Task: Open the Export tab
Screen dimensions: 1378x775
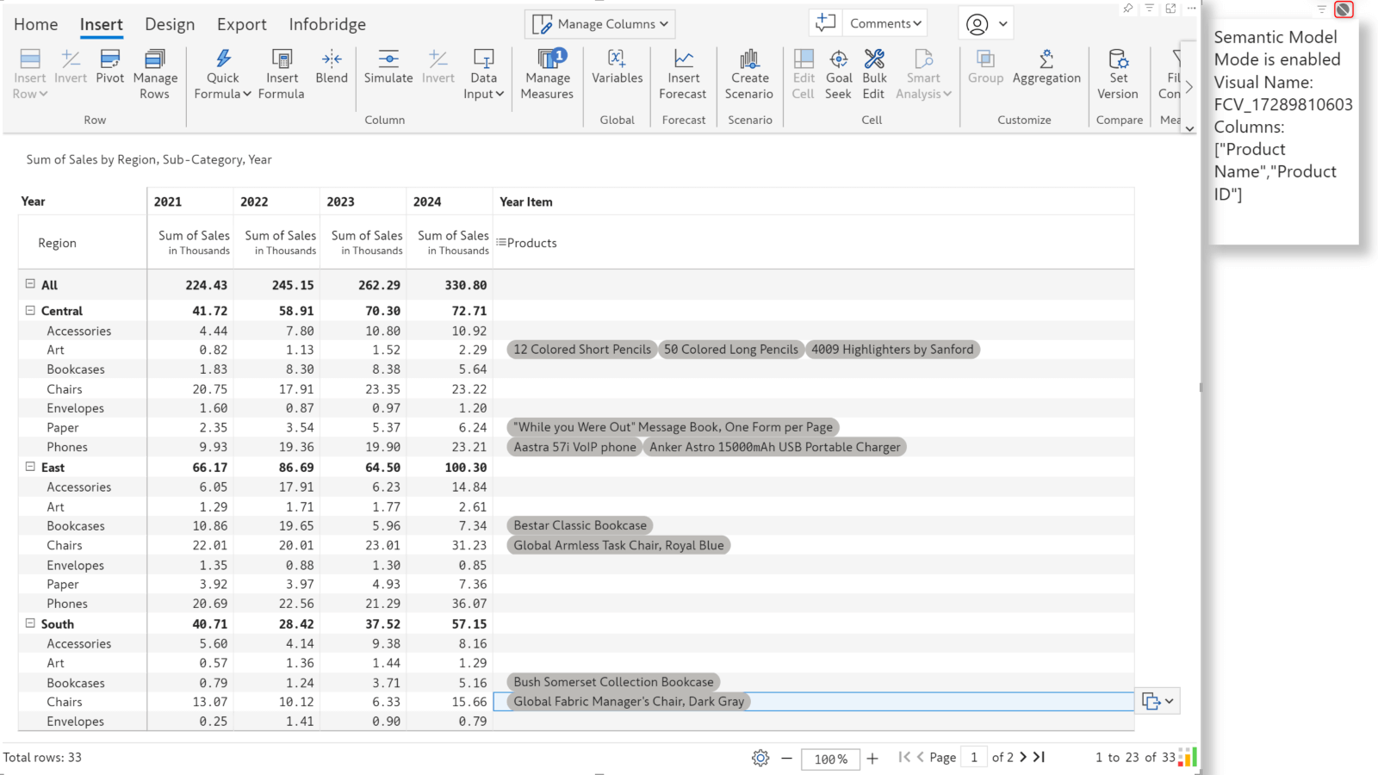Action: [241, 24]
